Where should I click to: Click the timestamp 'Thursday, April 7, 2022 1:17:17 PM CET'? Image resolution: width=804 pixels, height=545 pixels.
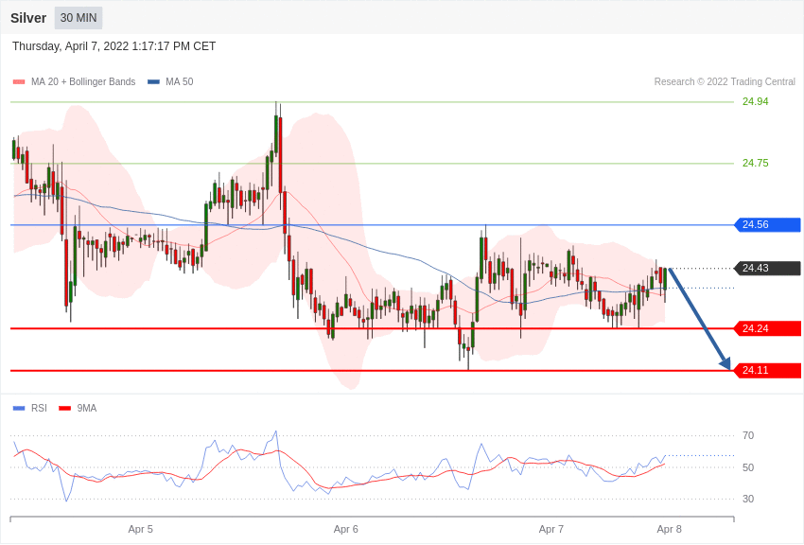pyautogui.click(x=114, y=46)
